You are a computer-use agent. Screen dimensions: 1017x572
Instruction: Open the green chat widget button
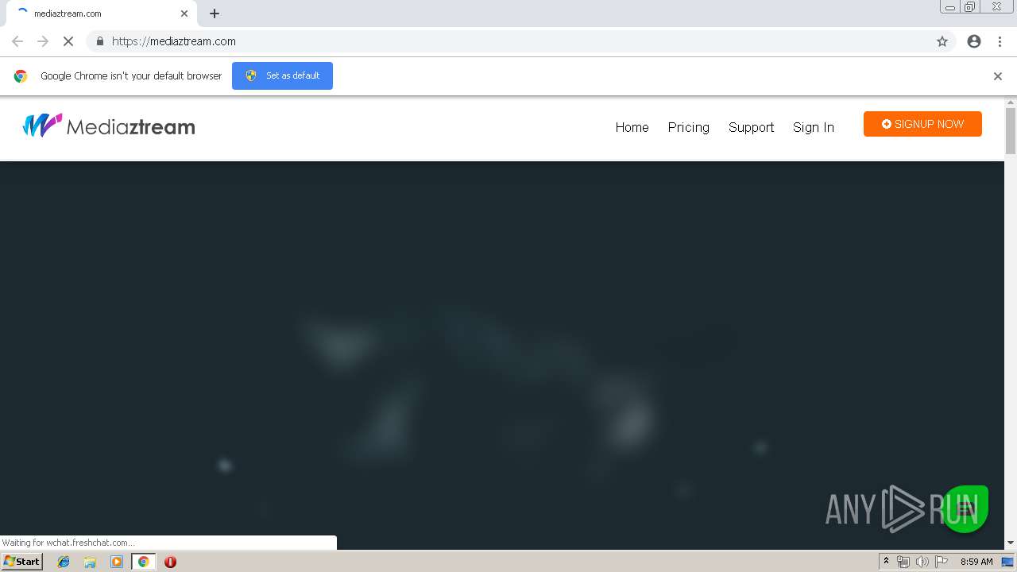[x=965, y=508]
